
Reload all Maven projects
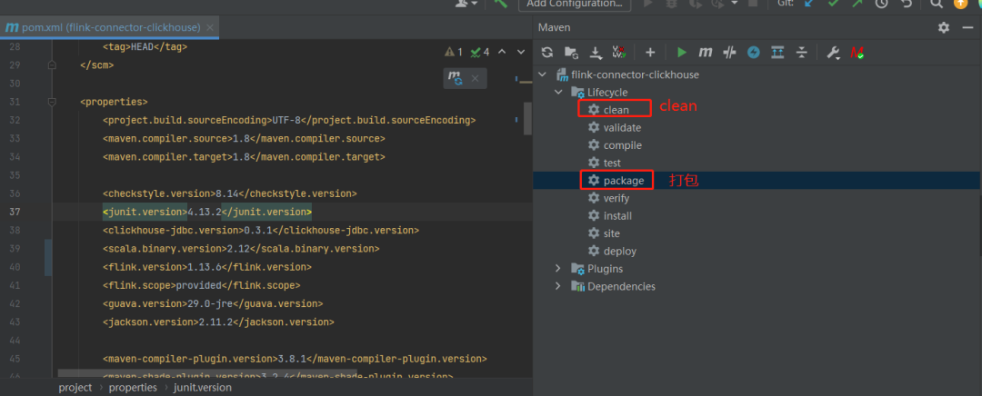pos(547,53)
